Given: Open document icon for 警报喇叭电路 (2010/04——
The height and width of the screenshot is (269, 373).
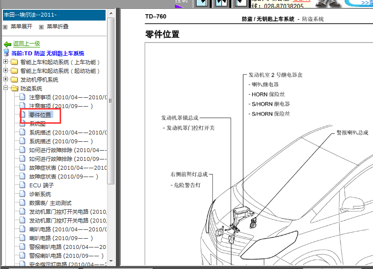Looking at the screenshot, I should point(22,247).
